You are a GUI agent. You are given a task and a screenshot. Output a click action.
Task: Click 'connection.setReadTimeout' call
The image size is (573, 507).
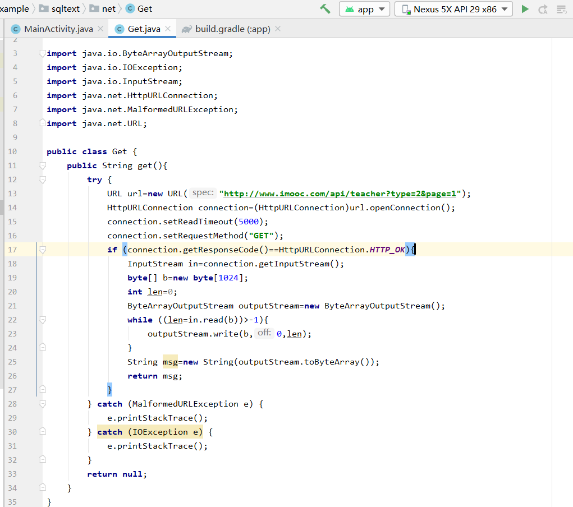(170, 222)
